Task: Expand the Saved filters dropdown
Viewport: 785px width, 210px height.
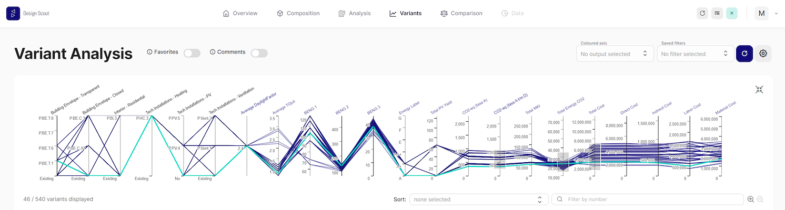Action: pyautogui.click(x=695, y=54)
